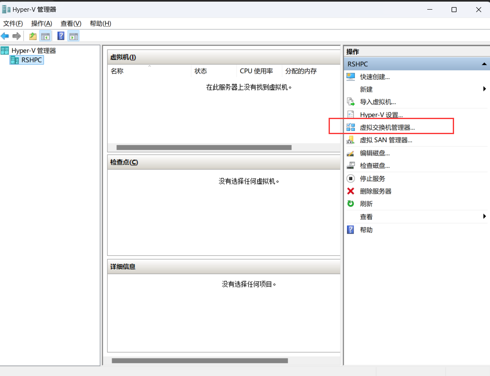Expand the 新建 submenu arrow

pyautogui.click(x=484, y=89)
